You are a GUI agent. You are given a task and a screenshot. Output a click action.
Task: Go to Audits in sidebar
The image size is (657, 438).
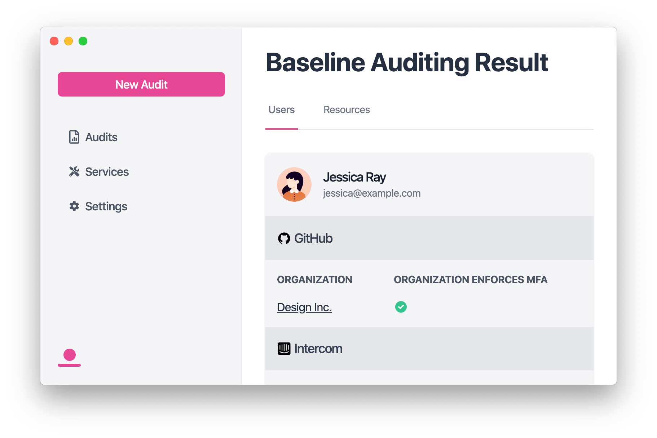(93, 137)
